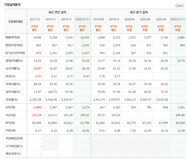
Task: Click the 34.14 operating margin value
Action: coord(117,61)
